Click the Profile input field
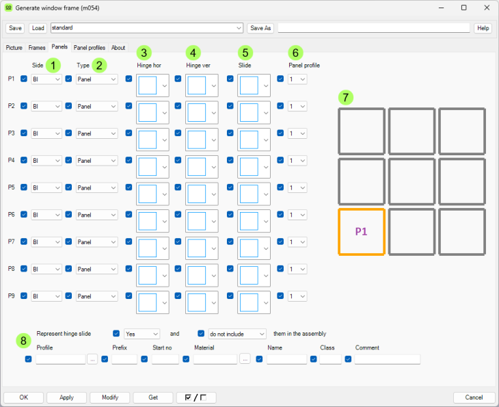 click(x=61, y=359)
